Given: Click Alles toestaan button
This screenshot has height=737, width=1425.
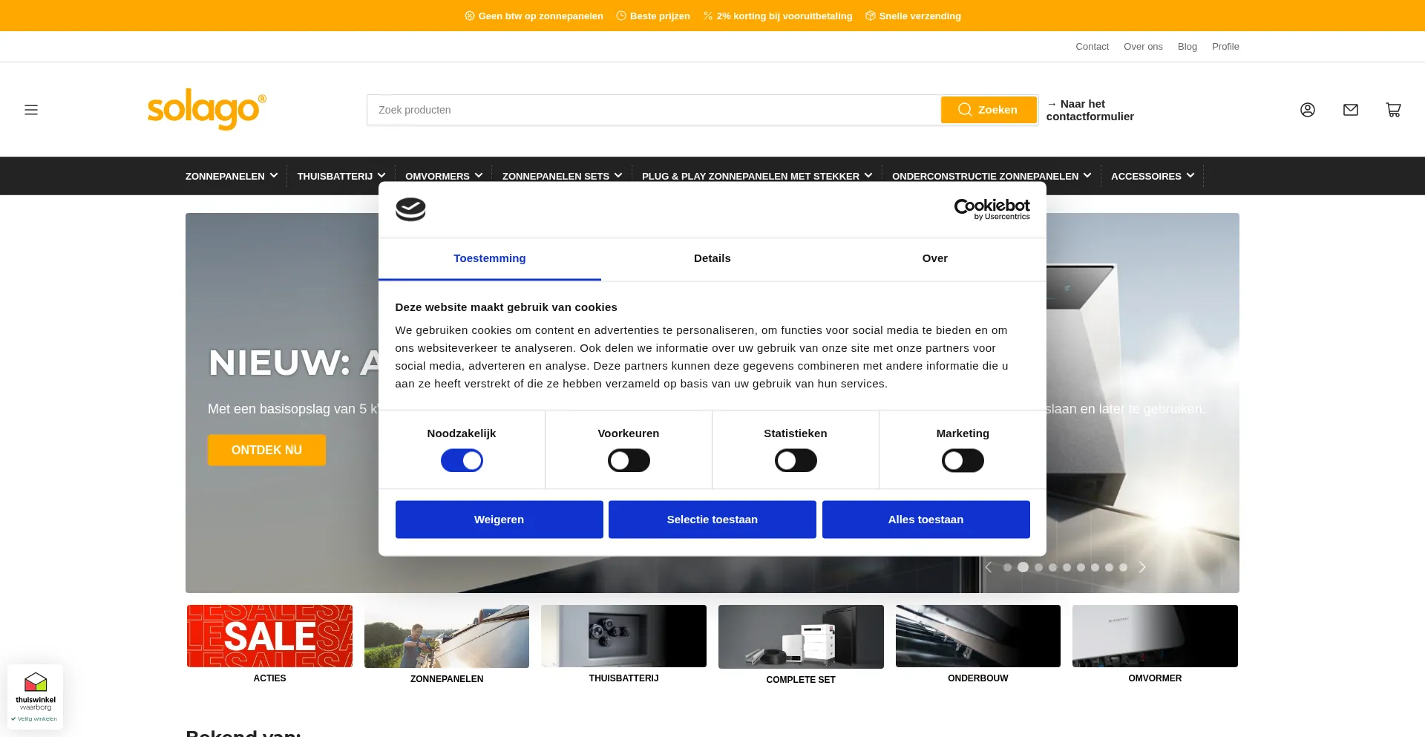Looking at the screenshot, I should pos(926,520).
